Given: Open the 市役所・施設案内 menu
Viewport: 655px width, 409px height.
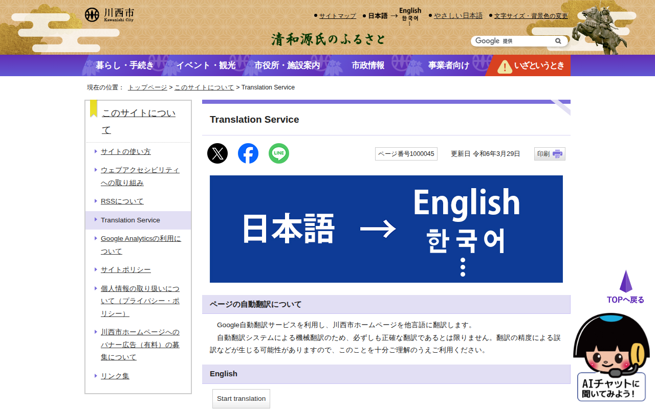Looking at the screenshot, I should click(x=287, y=65).
